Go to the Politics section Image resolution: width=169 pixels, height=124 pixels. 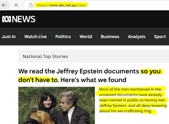pyautogui.click(x=63, y=37)
